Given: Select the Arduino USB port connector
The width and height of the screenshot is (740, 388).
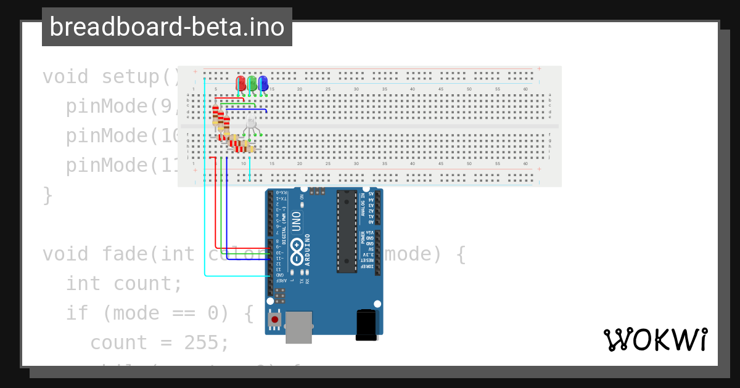Looking at the screenshot, I should 299,327.
